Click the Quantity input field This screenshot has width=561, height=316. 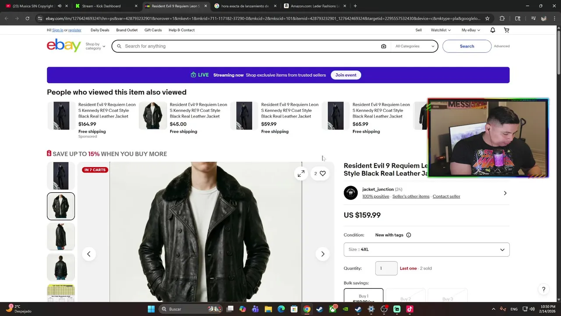point(386,268)
